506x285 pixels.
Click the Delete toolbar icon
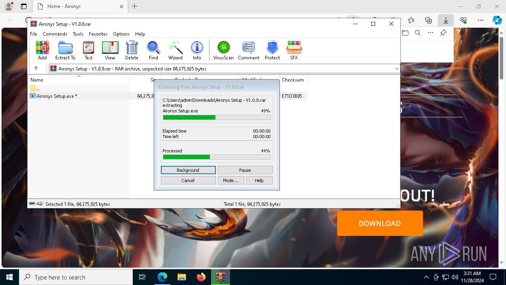132,50
